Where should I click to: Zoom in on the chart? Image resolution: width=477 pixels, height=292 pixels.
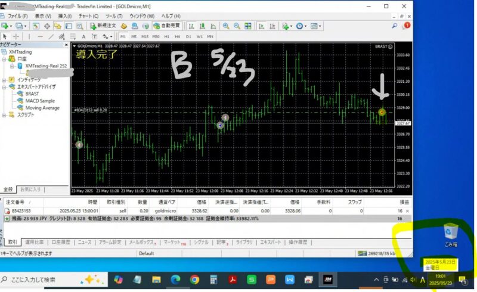click(x=226, y=26)
